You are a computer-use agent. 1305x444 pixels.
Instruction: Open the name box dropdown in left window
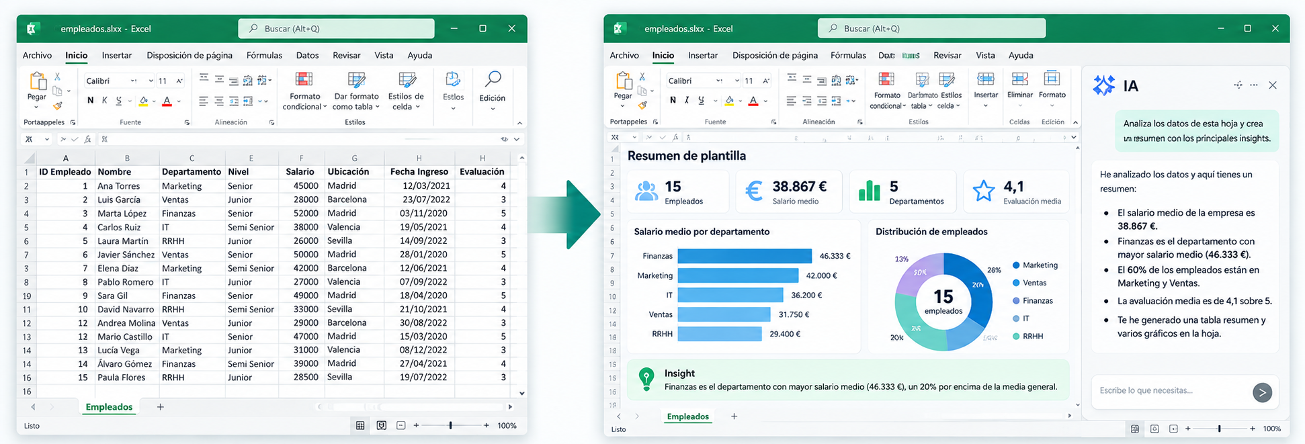(46, 139)
